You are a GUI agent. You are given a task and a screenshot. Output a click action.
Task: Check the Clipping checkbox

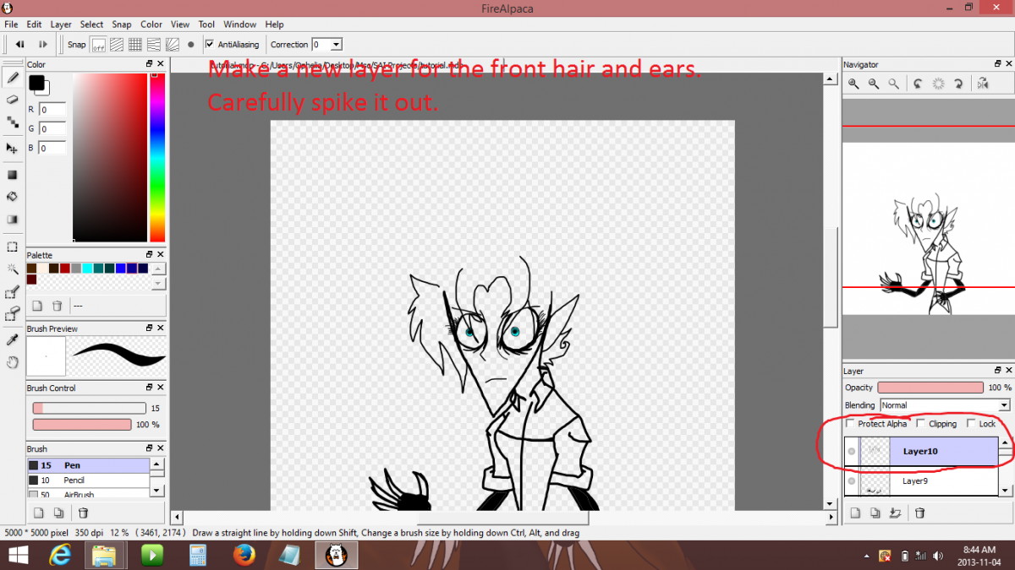point(921,424)
